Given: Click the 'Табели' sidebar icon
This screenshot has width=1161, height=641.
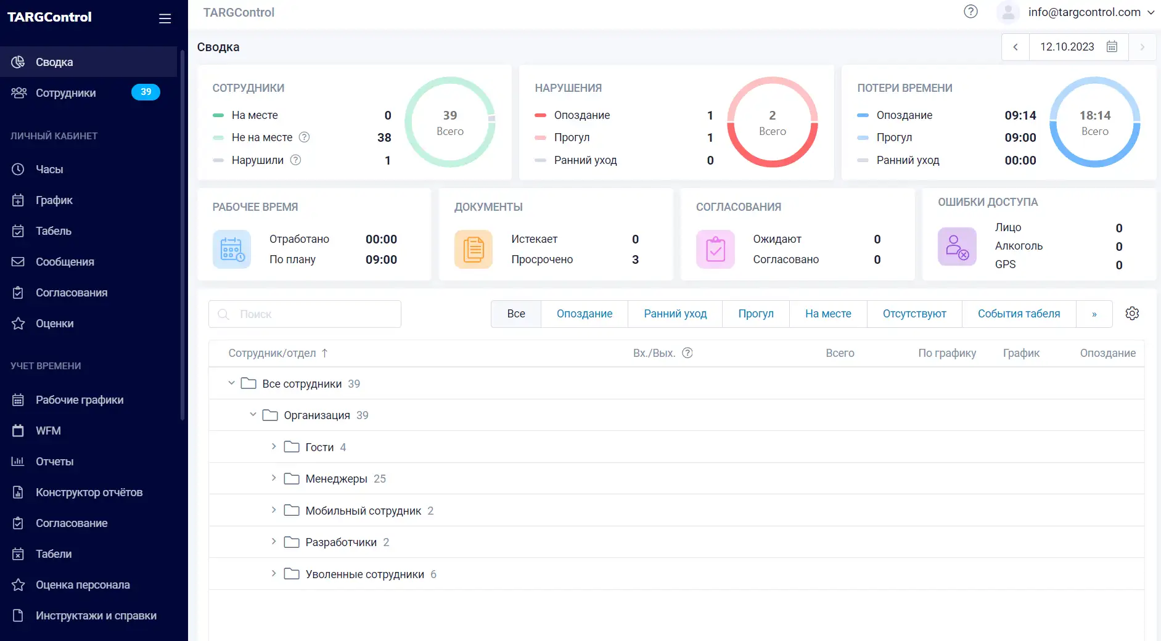Looking at the screenshot, I should tap(18, 554).
